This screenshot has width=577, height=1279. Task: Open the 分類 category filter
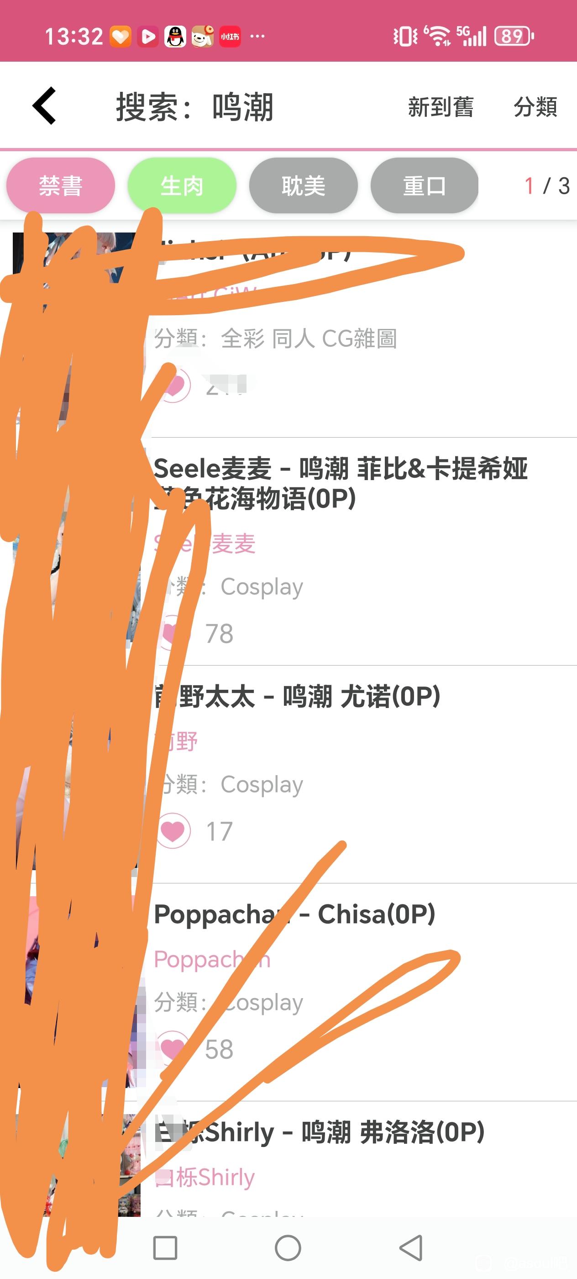click(535, 107)
